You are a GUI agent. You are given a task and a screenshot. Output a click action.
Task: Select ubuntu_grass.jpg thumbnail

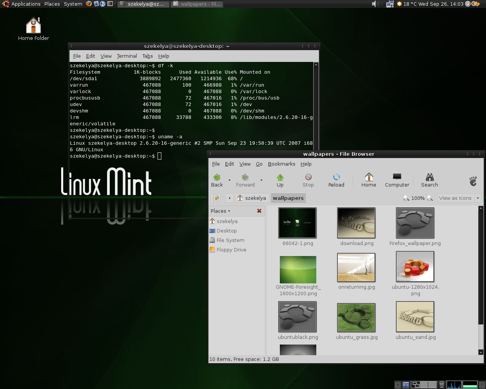pos(356,318)
